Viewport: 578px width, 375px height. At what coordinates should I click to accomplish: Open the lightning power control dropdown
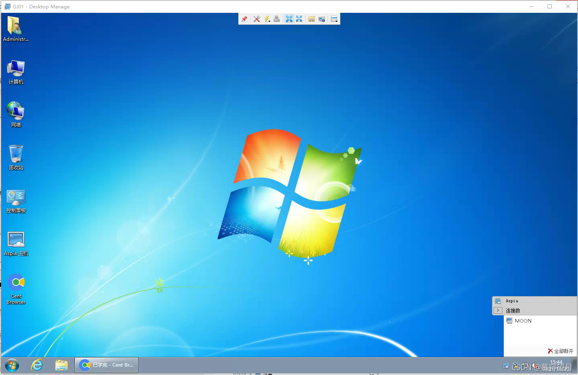coord(267,19)
